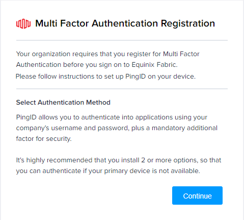Click the Select Authentication Method subheading
The width and height of the screenshot is (244, 220).
[63, 103]
